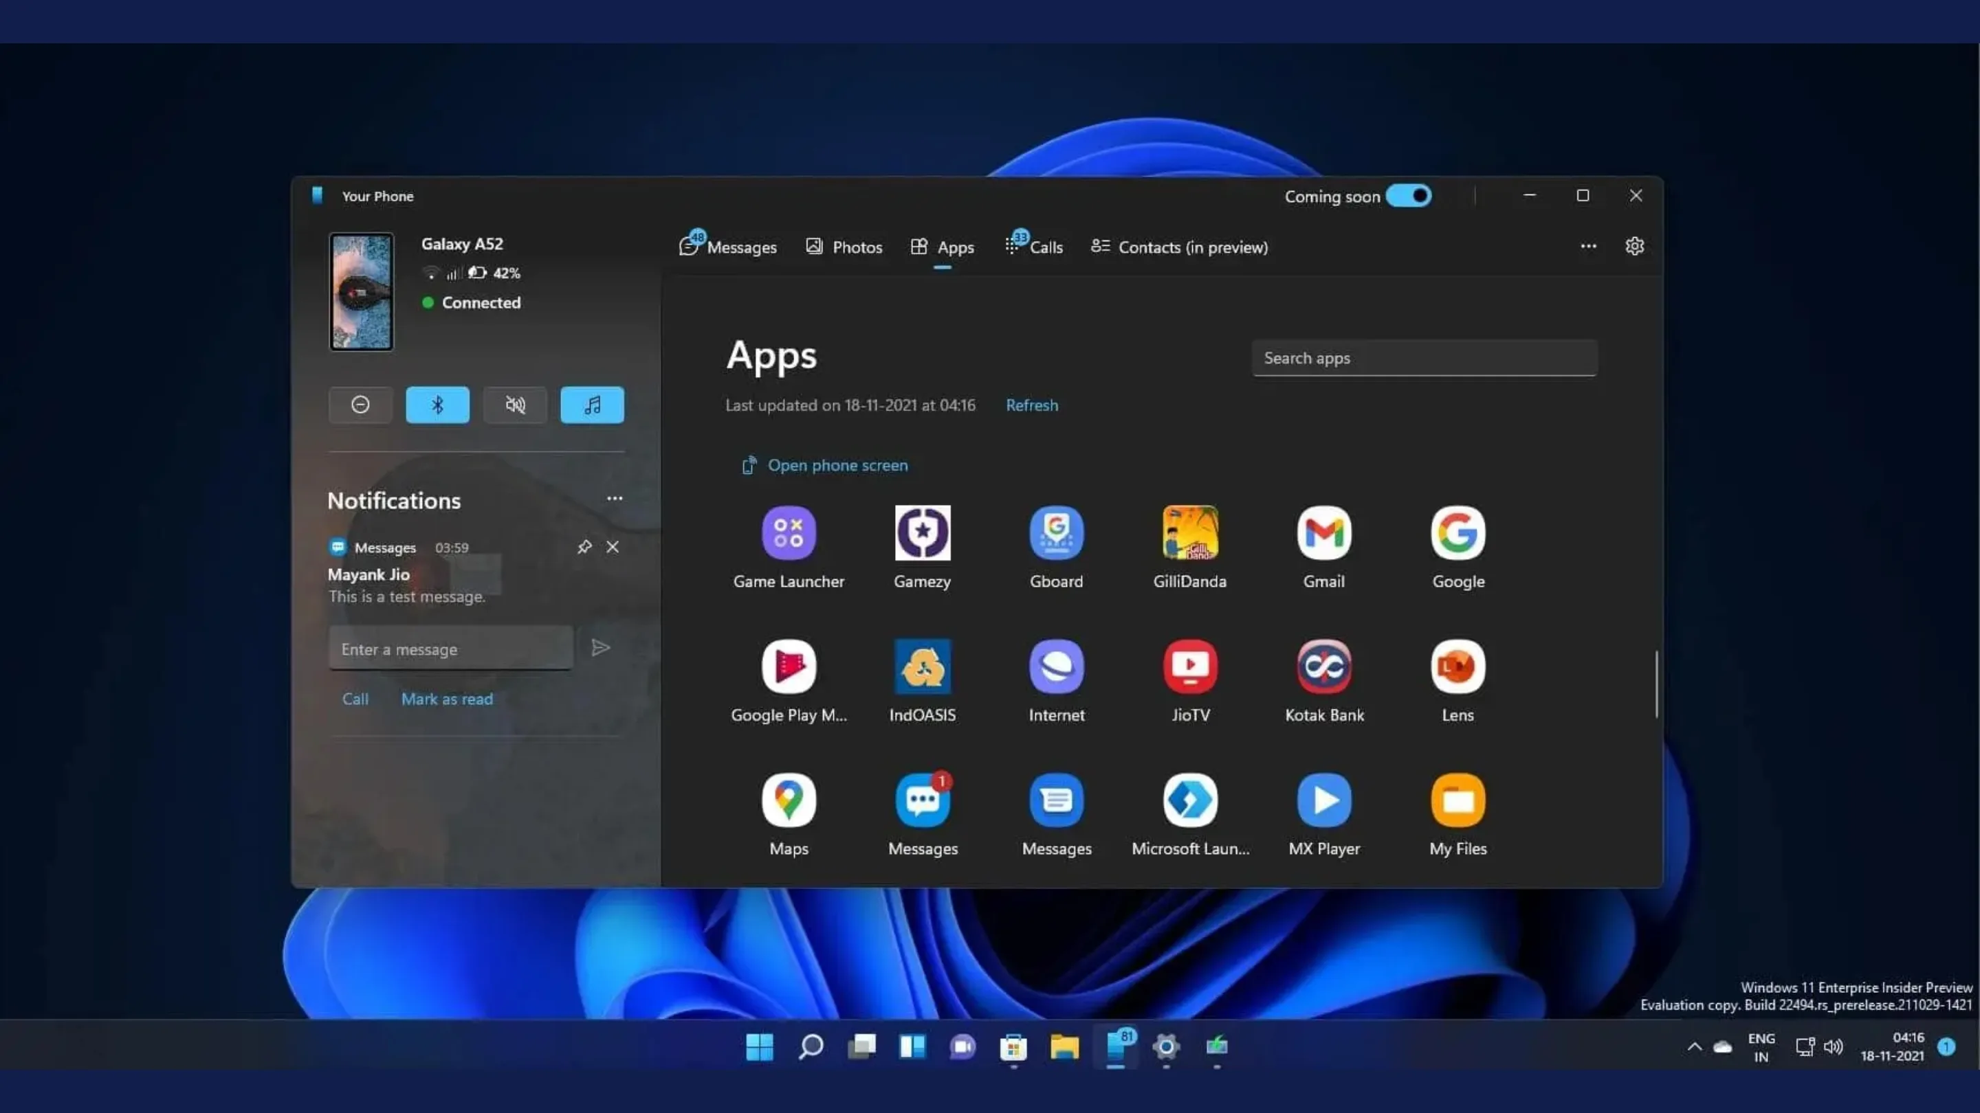
Task: Open the Gmail app
Action: pyautogui.click(x=1323, y=547)
